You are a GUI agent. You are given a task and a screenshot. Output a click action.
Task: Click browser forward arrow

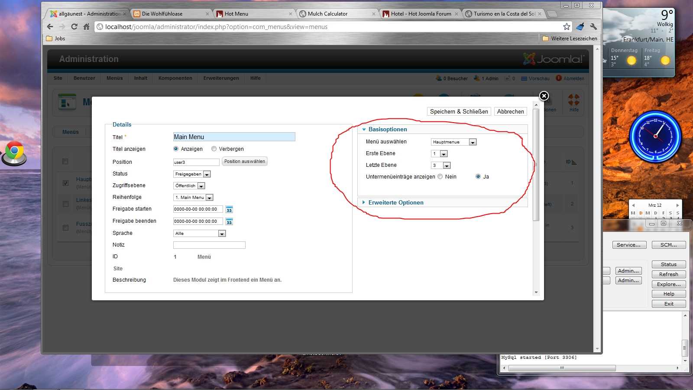(62, 26)
